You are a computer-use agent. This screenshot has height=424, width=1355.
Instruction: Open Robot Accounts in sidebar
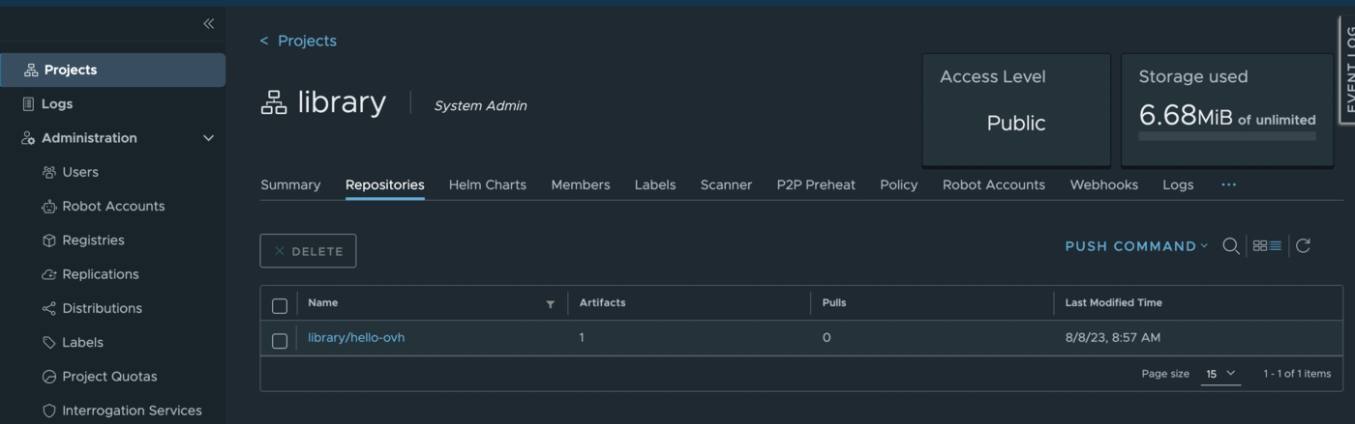[113, 206]
